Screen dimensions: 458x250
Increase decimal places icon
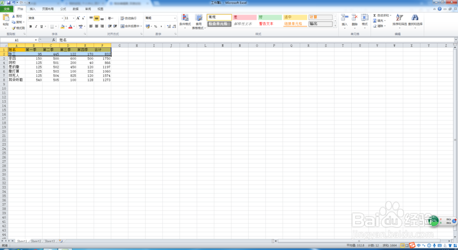[169, 27]
